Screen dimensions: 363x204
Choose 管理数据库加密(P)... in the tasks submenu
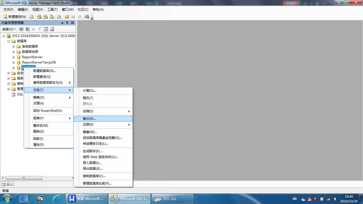pos(103,184)
